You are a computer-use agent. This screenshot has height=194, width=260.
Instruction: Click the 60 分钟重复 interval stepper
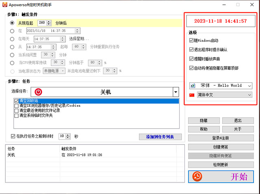pos(83,47)
